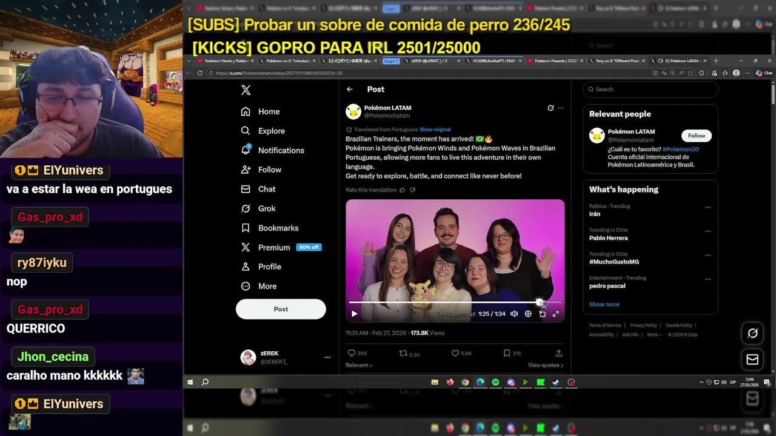Open Cookie Policy link
The image size is (776, 436).
point(679,326)
